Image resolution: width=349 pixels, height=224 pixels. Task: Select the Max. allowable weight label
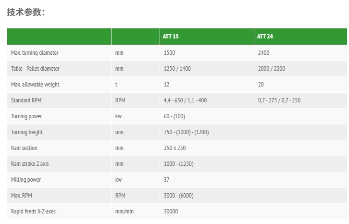tap(35, 85)
